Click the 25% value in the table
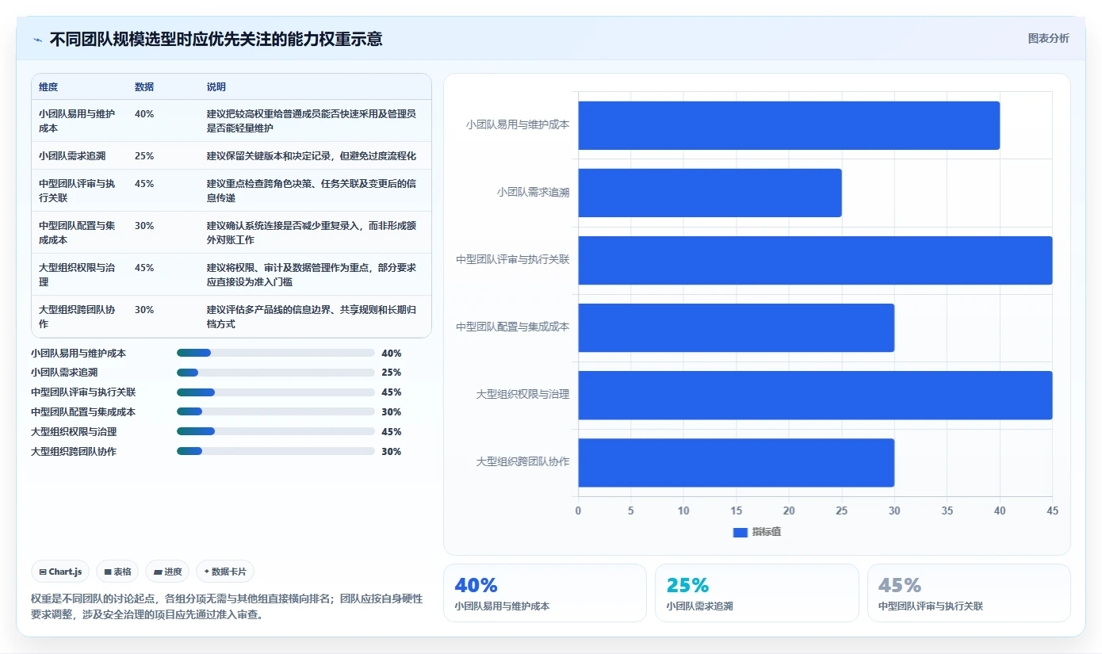This screenshot has width=1102, height=654. click(144, 155)
